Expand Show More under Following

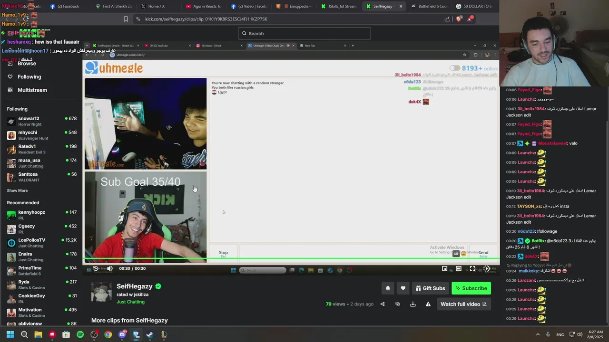(17, 190)
